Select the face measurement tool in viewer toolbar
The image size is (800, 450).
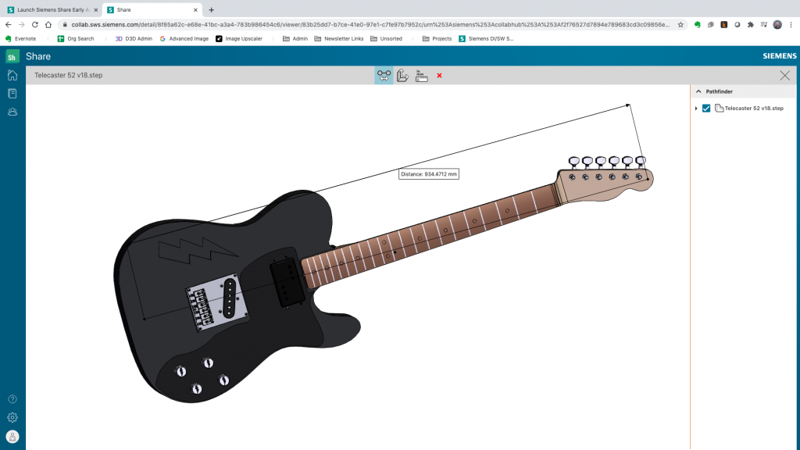pos(402,76)
